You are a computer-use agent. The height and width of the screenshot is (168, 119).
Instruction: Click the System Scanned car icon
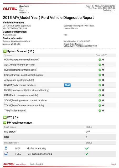coord(5,51)
